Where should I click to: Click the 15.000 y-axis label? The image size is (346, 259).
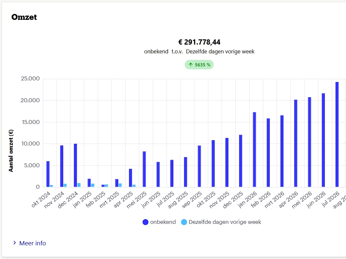31,122
